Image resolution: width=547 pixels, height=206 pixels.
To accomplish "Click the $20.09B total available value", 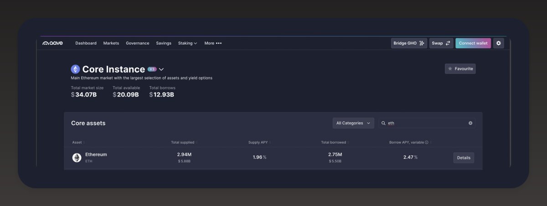I will [126, 95].
